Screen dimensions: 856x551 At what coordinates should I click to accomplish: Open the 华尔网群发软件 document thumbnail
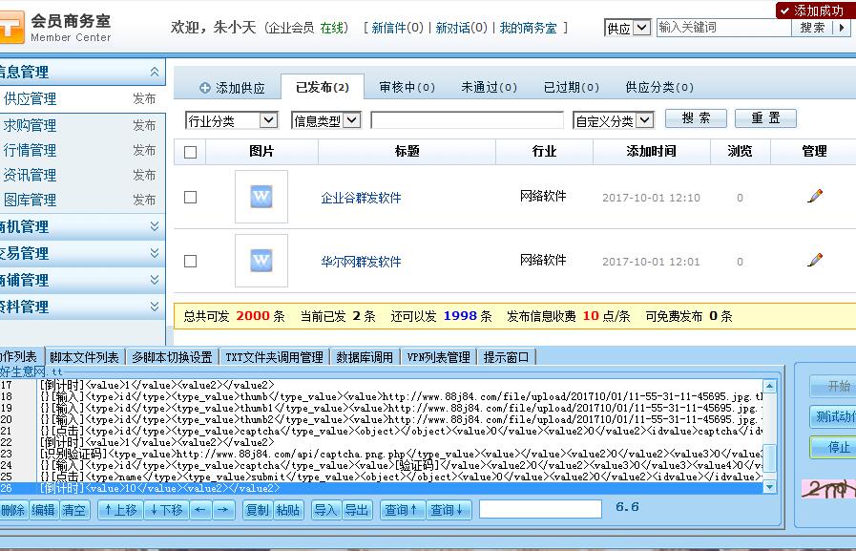pos(261,261)
